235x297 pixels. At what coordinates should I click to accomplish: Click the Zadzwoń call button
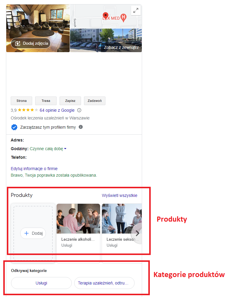(x=95, y=101)
